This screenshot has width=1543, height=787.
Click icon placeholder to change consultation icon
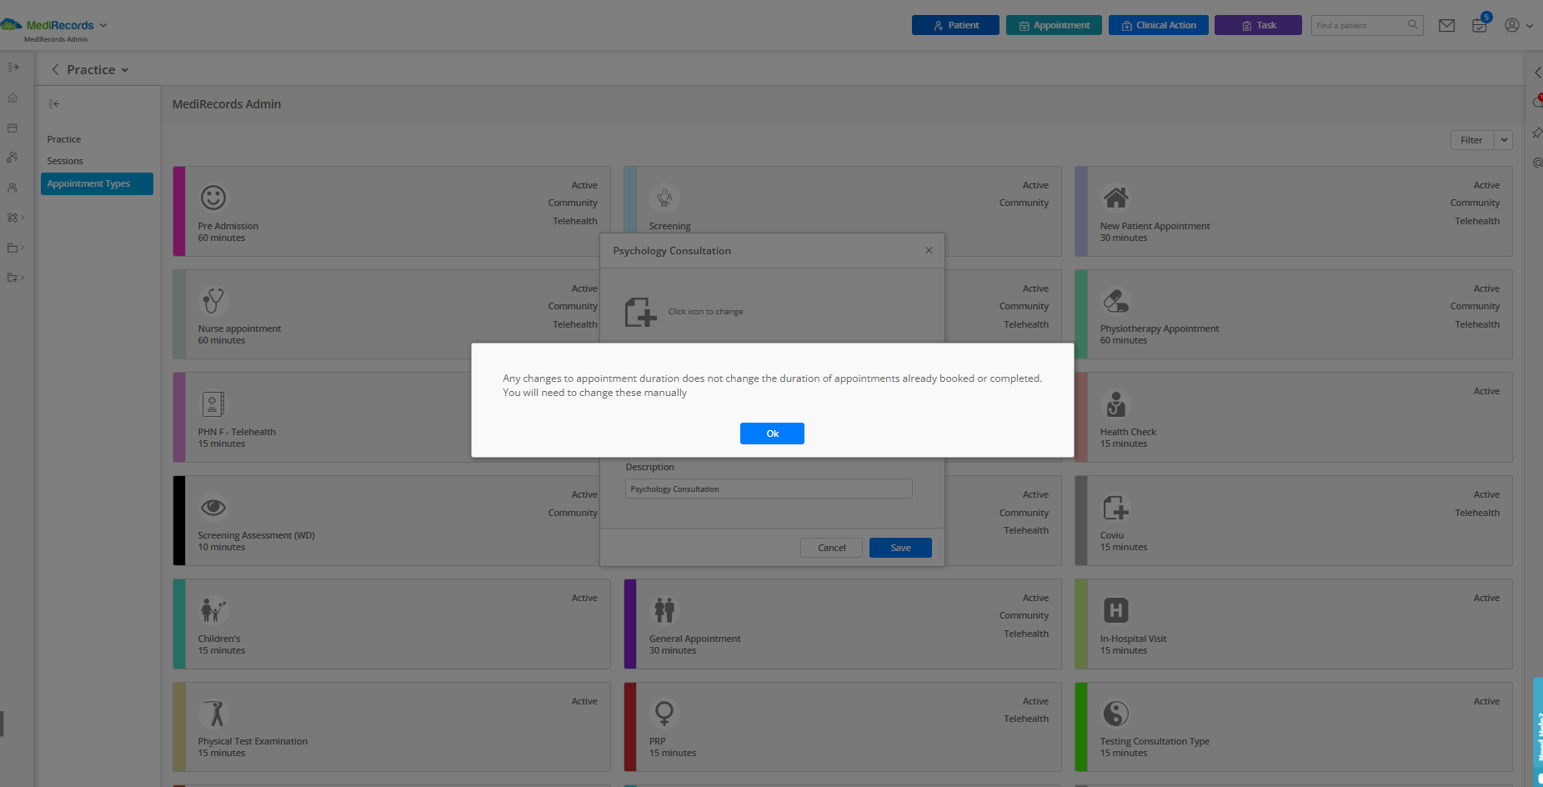(x=640, y=311)
